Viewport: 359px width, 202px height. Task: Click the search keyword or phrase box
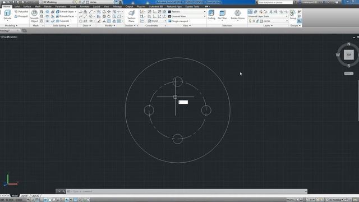275,2
